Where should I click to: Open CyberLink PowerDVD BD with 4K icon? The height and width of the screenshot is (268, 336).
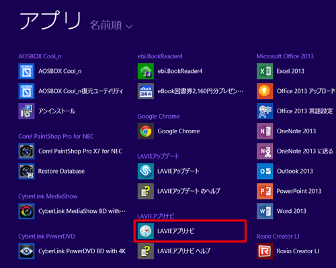26,251
